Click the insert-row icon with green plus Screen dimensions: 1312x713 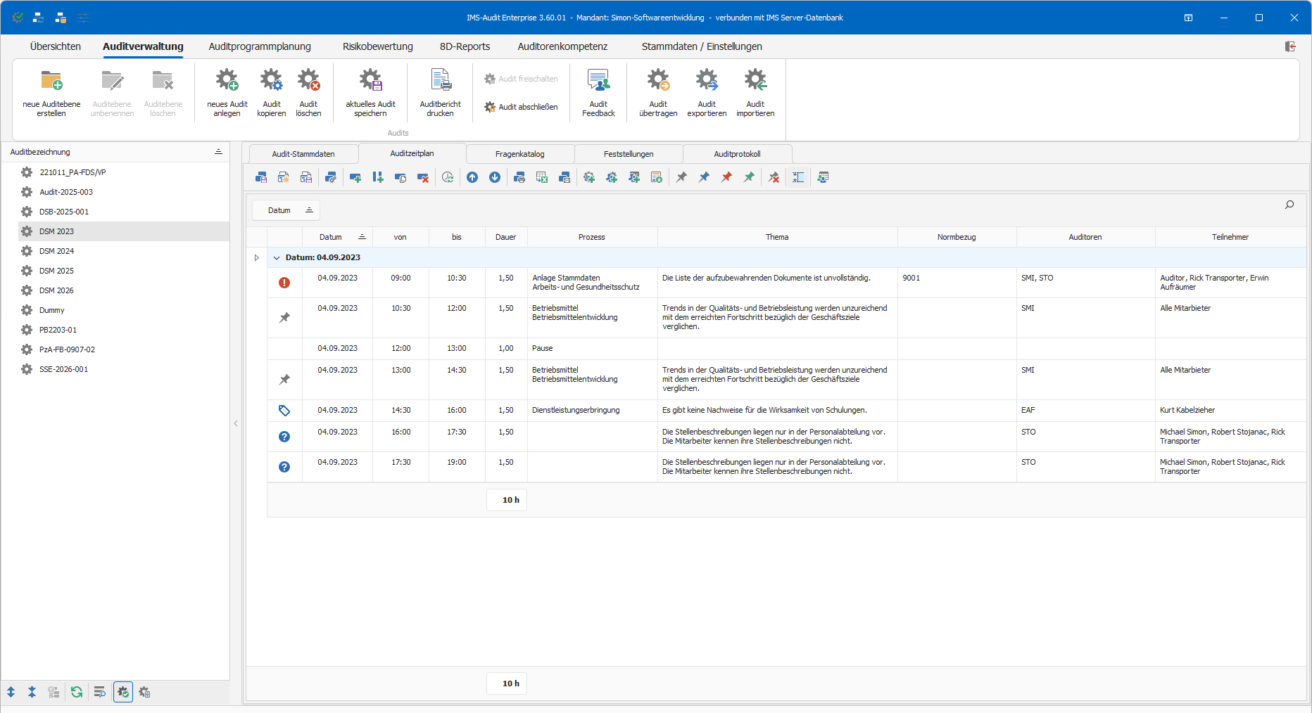pos(378,177)
